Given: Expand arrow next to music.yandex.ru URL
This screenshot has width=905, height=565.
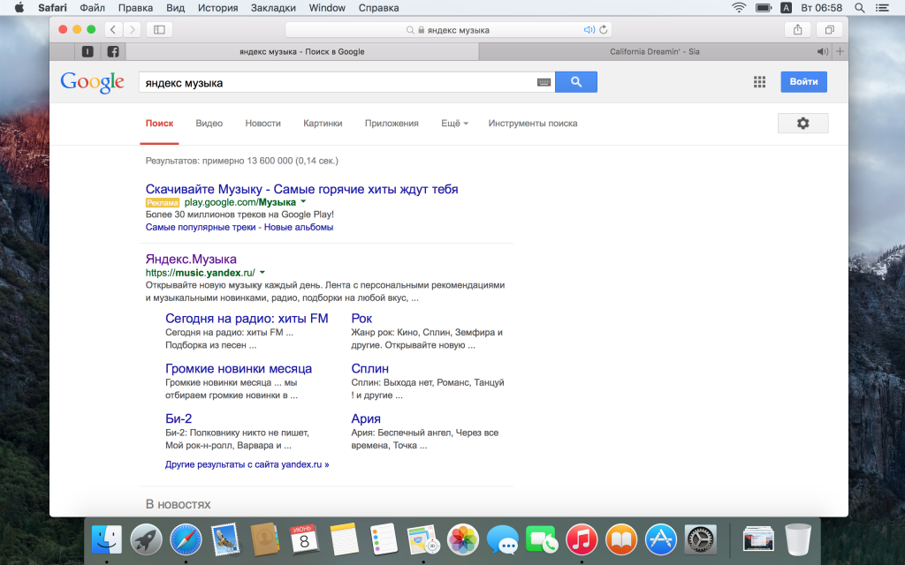Looking at the screenshot, I should tap(262, 273).
